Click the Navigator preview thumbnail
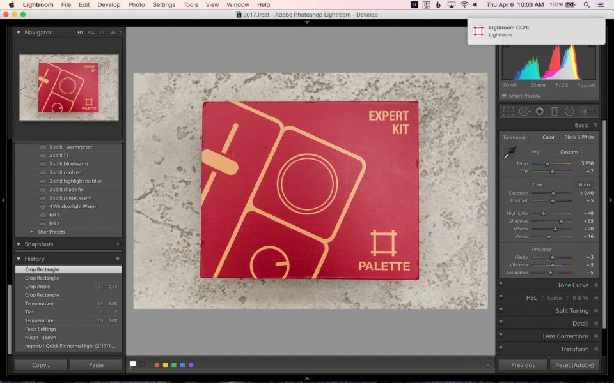614x383 pixels. click(x=68, y=87)
